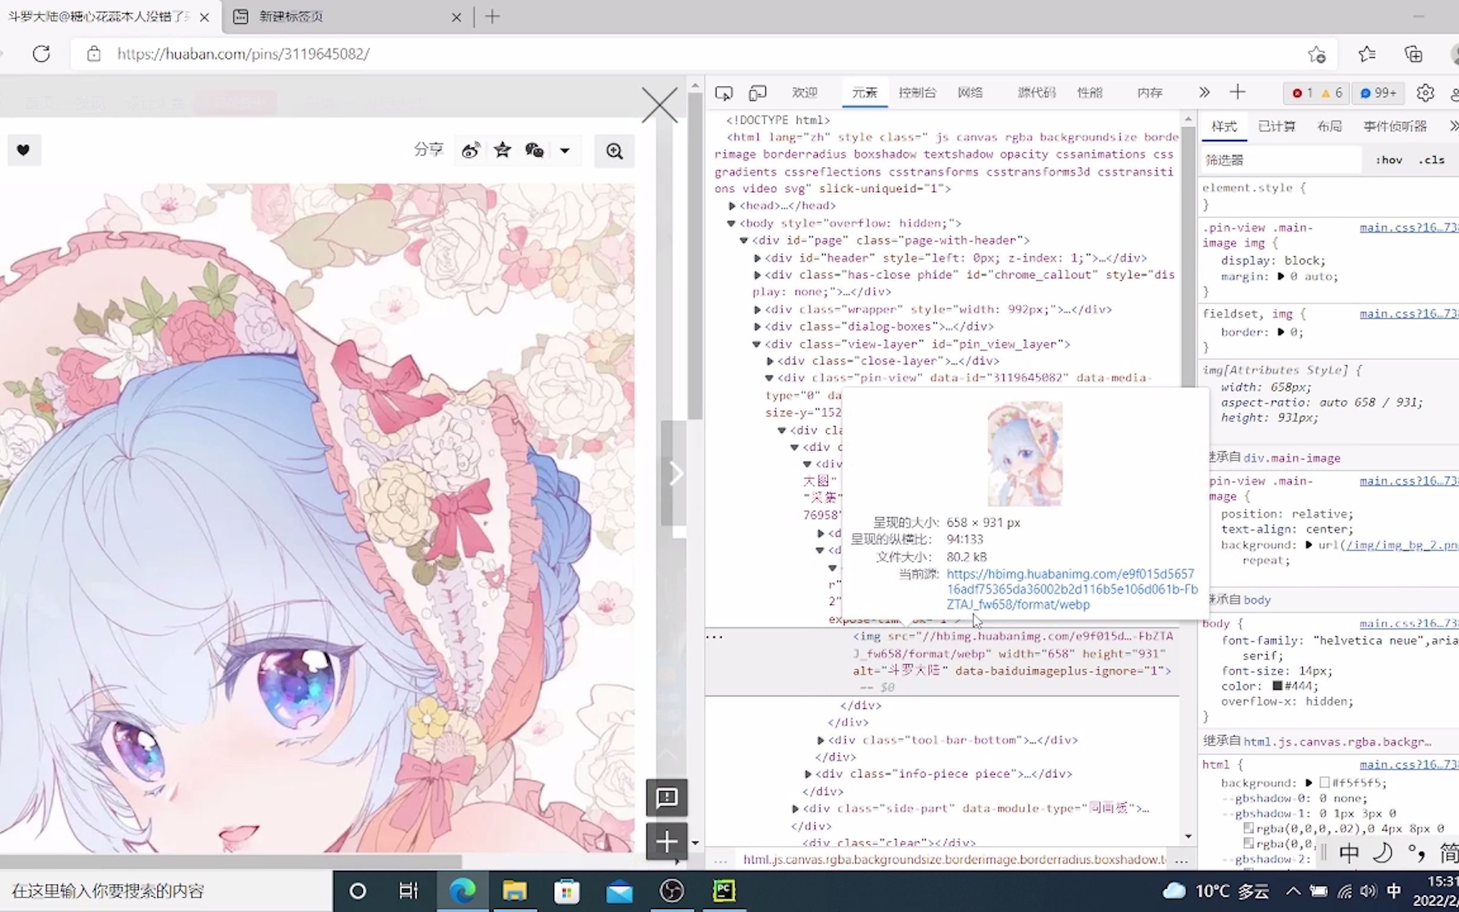Switch to the 源代码 tab
Viewport: 1459px width, 912px height.
(x=1036, y=93)
